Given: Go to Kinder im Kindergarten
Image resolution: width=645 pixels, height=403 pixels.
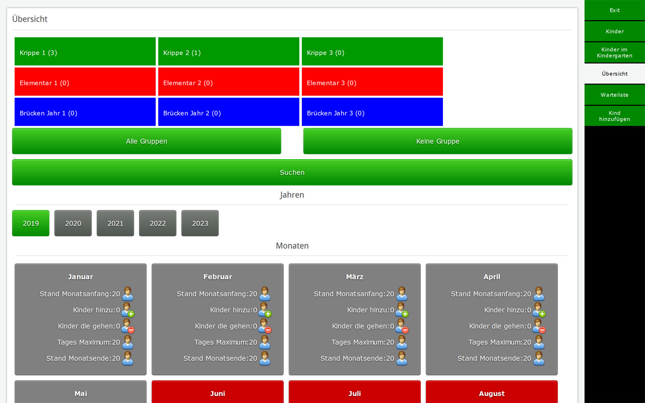Looking at the screenshot, I should [x=614, y=52].
